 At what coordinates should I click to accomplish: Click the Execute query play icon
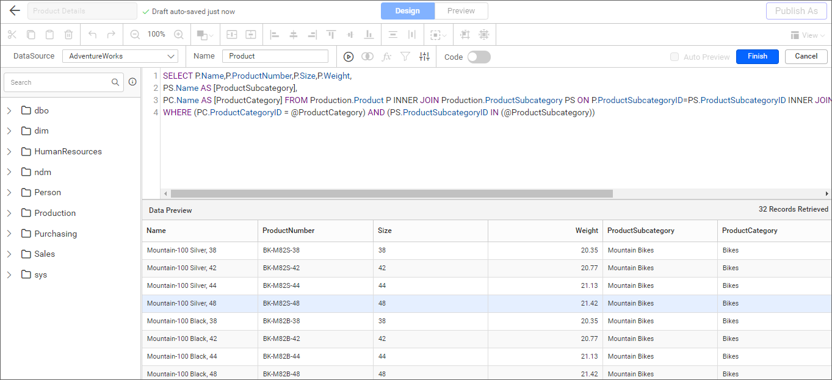349,57
